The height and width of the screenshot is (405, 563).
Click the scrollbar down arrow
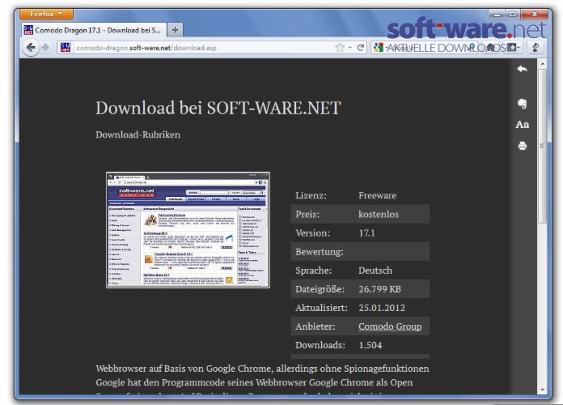click(x=543, y=390)
